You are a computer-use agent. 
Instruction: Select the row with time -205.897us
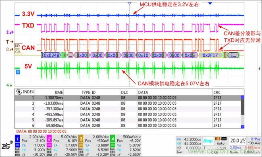pyautogui.click(x=128, y=120)
